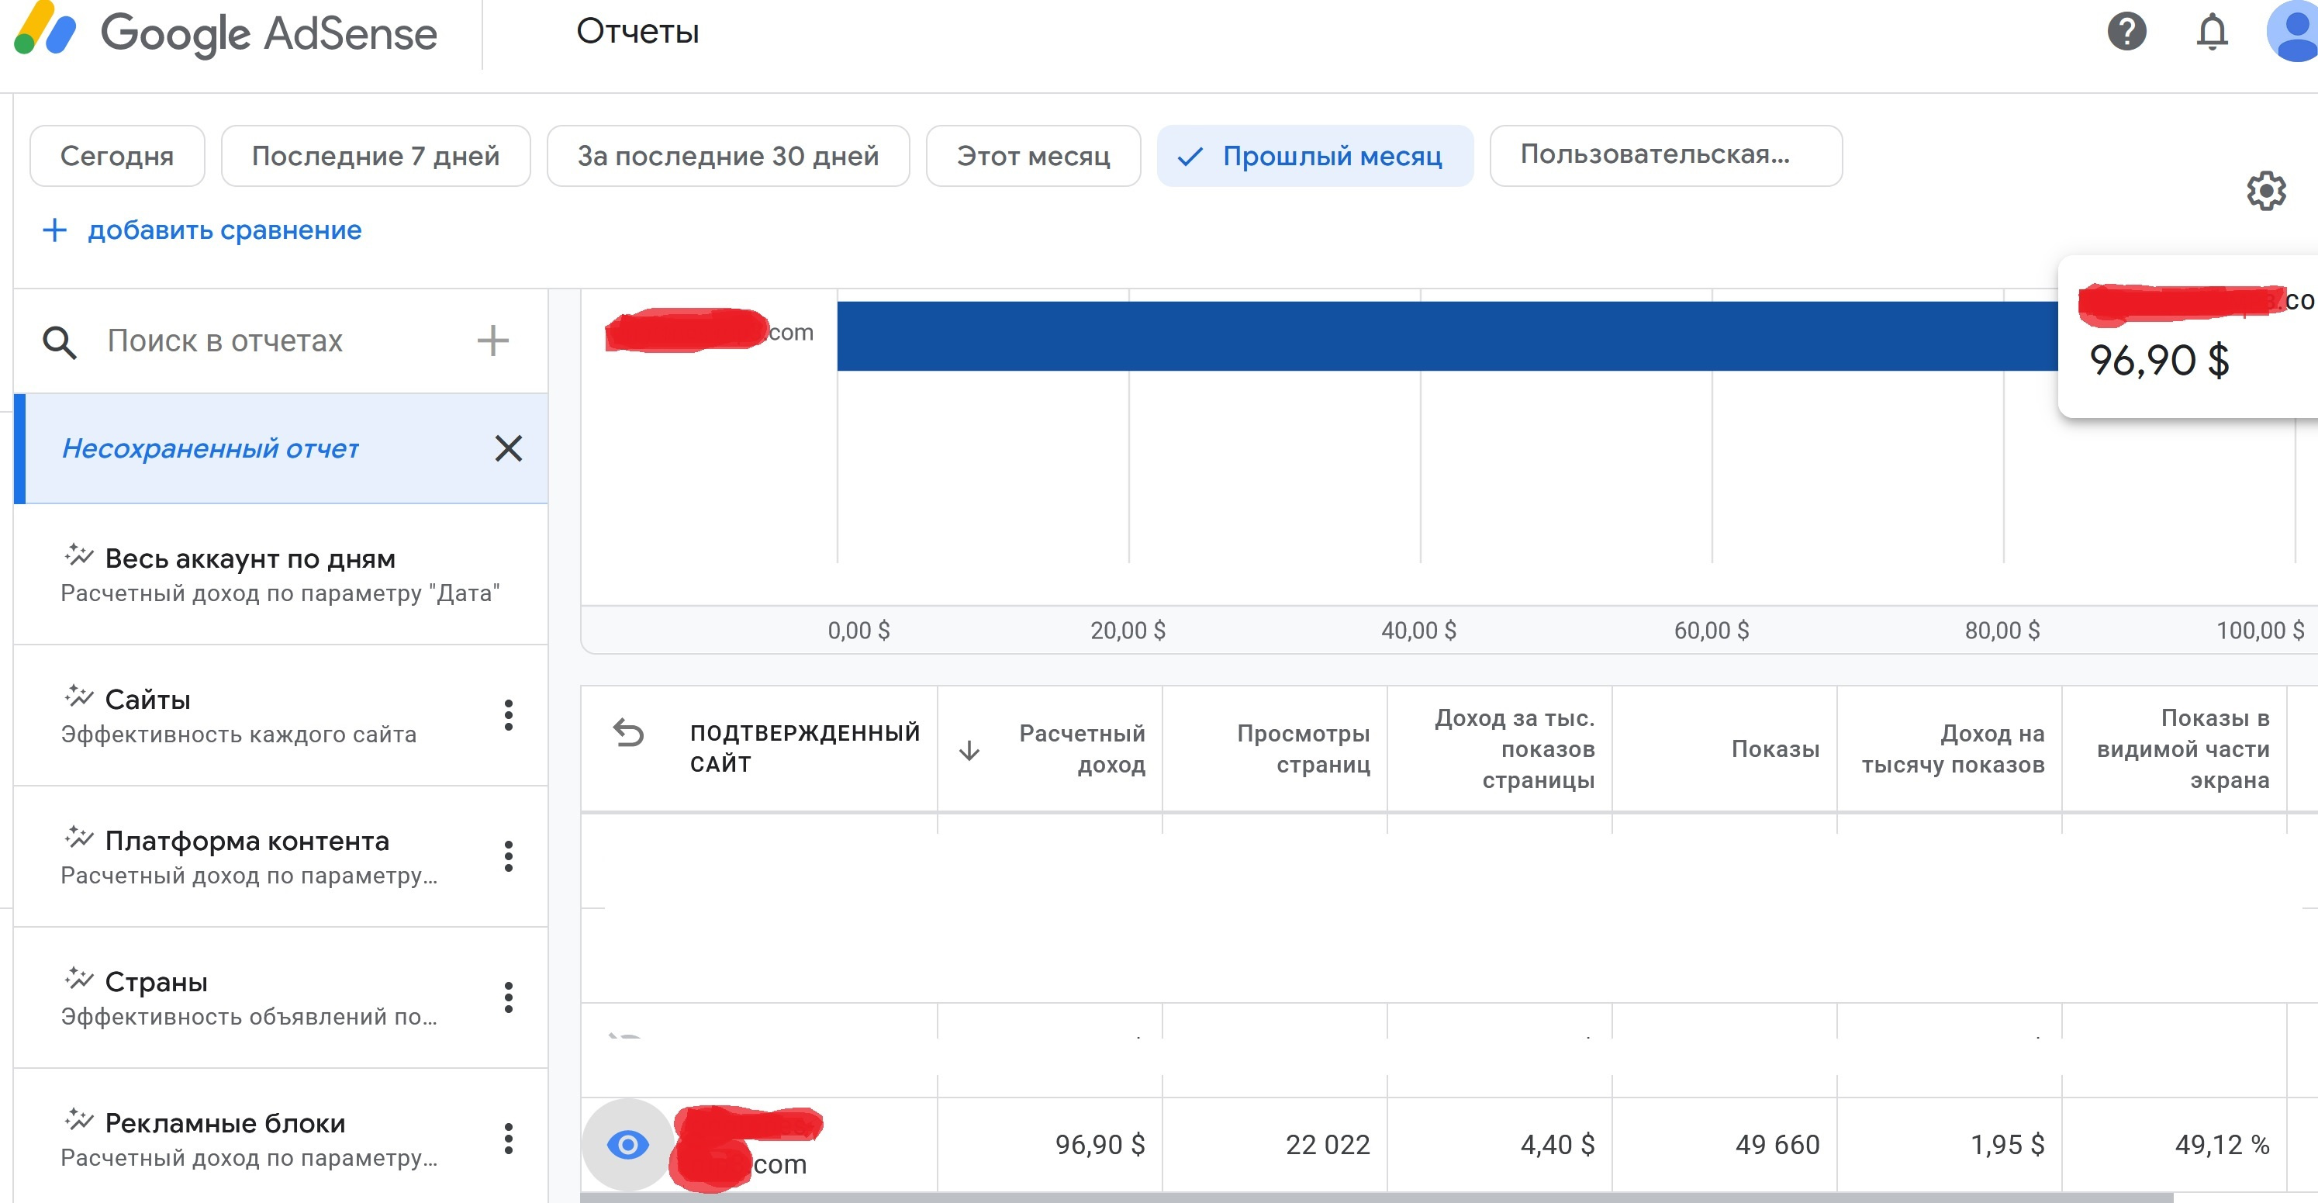
Task: Open the help question mark icon
Action: coord(2126,33)
